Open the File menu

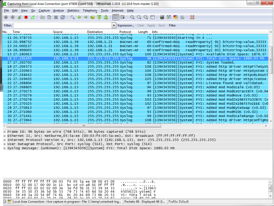pyautogui.click(x=6, y=10)
